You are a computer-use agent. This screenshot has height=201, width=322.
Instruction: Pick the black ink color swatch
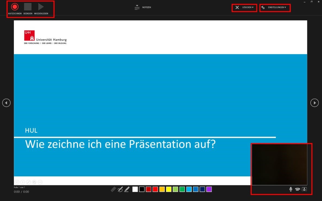tap(142, 189)
